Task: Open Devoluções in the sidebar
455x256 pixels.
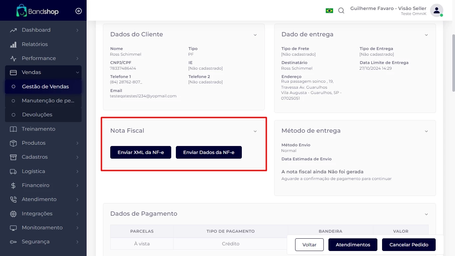Action: (x=37, y=115)
